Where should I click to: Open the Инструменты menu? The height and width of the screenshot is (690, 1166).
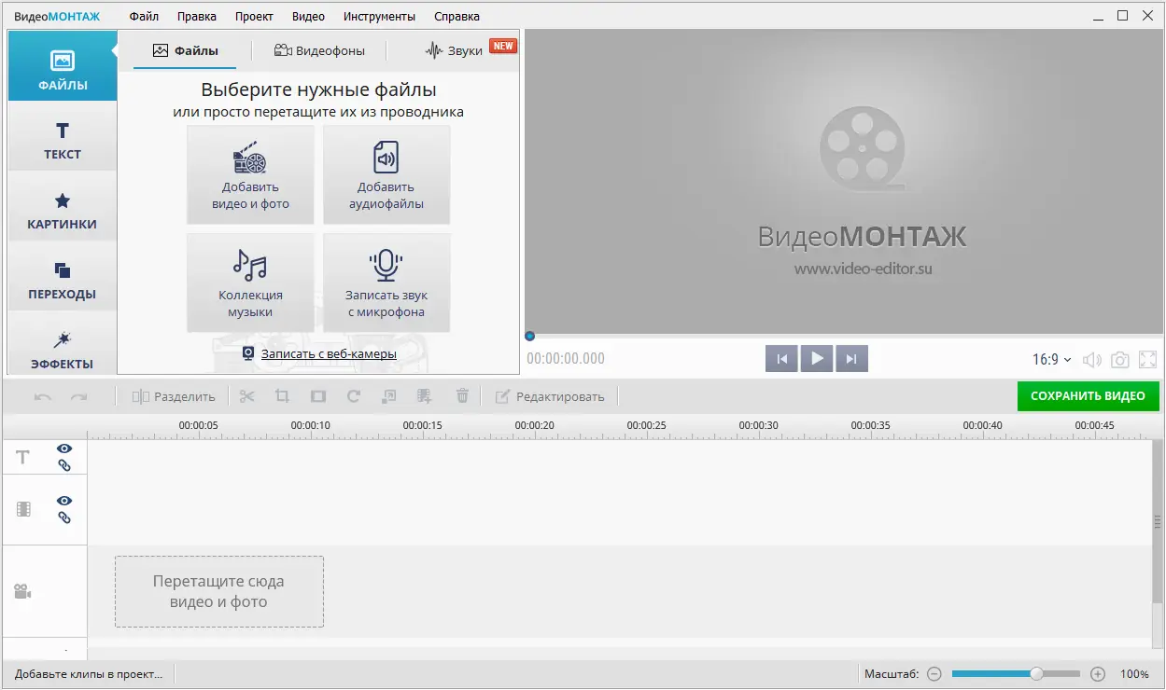[379, 16]
